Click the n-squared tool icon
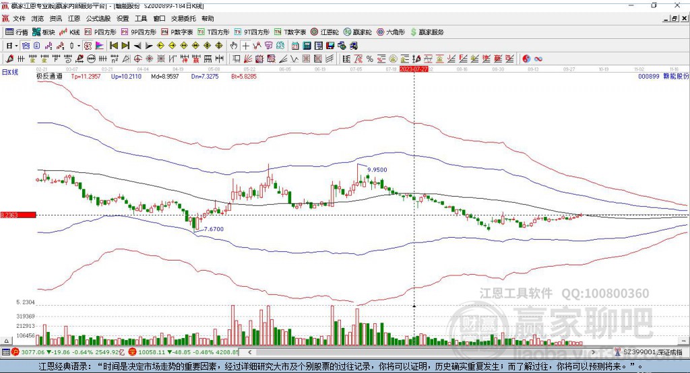This screenshot has height=373, width=690. click(114, 59)
